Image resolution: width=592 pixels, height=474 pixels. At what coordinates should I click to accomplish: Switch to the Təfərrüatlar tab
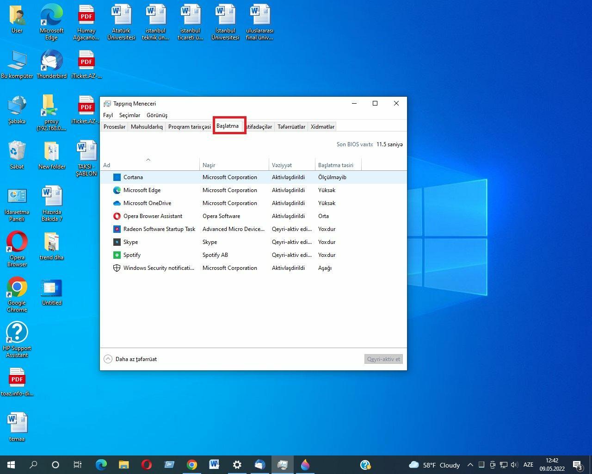tap(291, 127)
